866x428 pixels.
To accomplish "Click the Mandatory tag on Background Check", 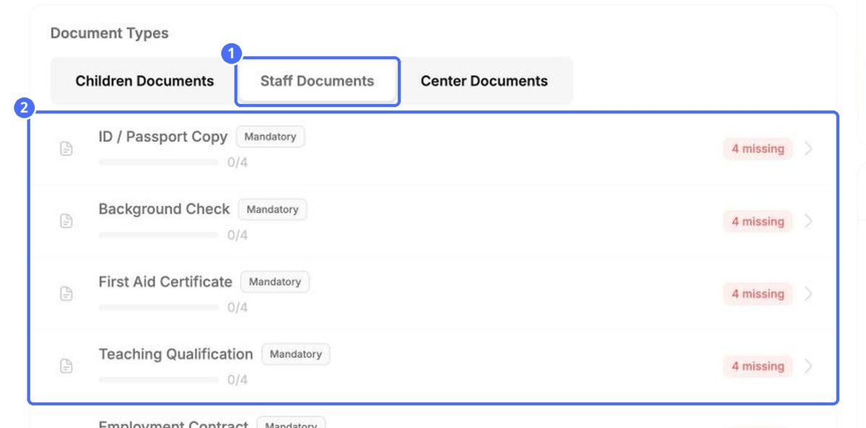I will coord(272,209).
